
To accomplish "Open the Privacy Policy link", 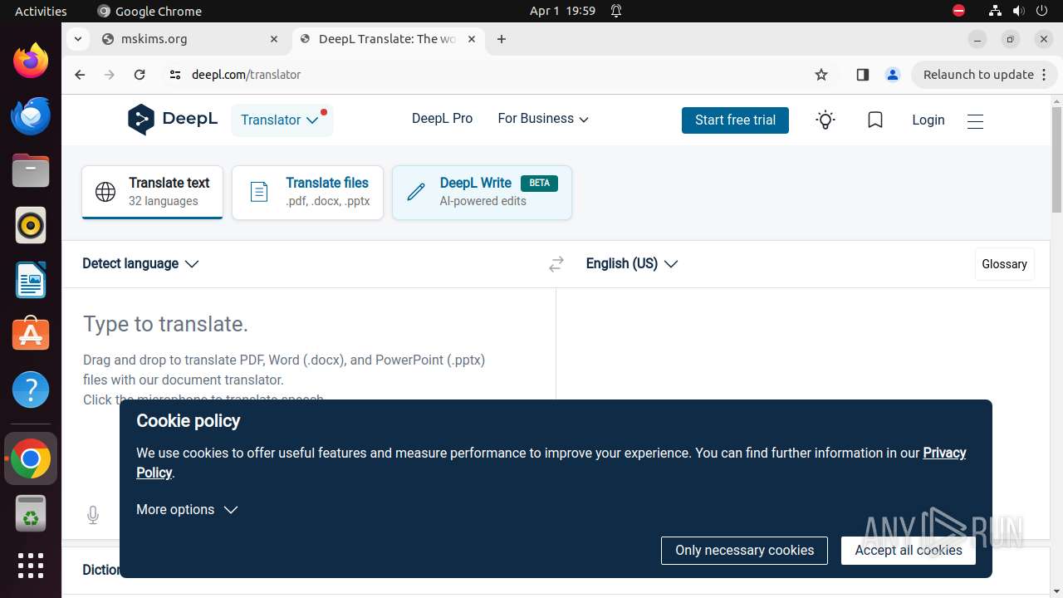I will point(944,453).
